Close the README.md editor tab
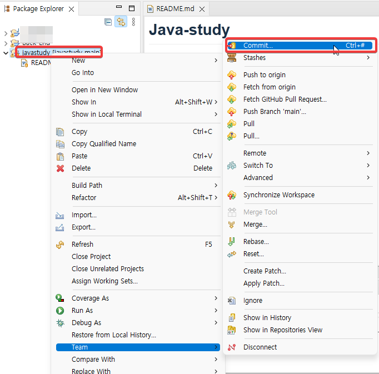379x374 pixels. pyautogui.click(x=202, y=9)
